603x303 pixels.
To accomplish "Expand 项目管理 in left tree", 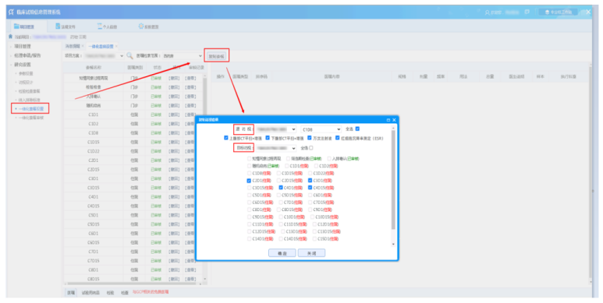I will point(23,46).
